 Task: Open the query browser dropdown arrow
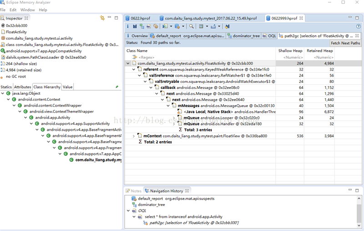pyautogui.click(x=183, y=26)
